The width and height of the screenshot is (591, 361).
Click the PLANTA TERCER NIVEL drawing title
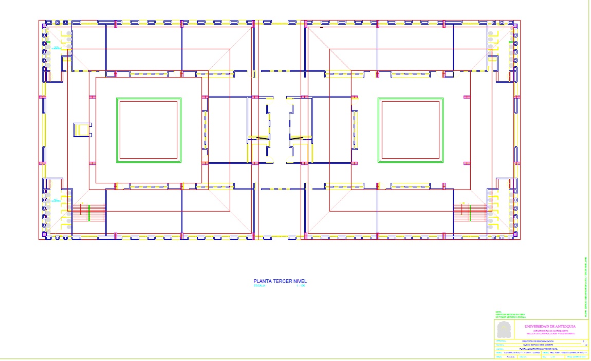click(280, 281)
